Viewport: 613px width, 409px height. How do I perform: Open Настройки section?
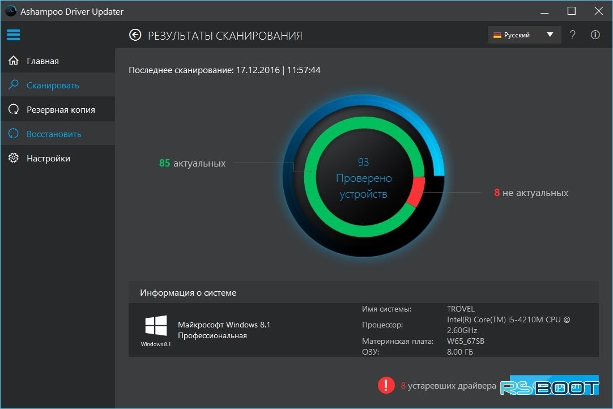(58, 158)
